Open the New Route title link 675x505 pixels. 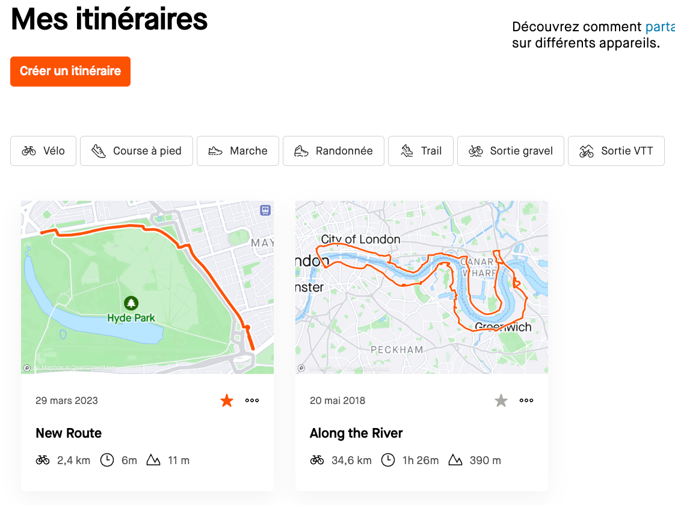click(x=69, y=433)
